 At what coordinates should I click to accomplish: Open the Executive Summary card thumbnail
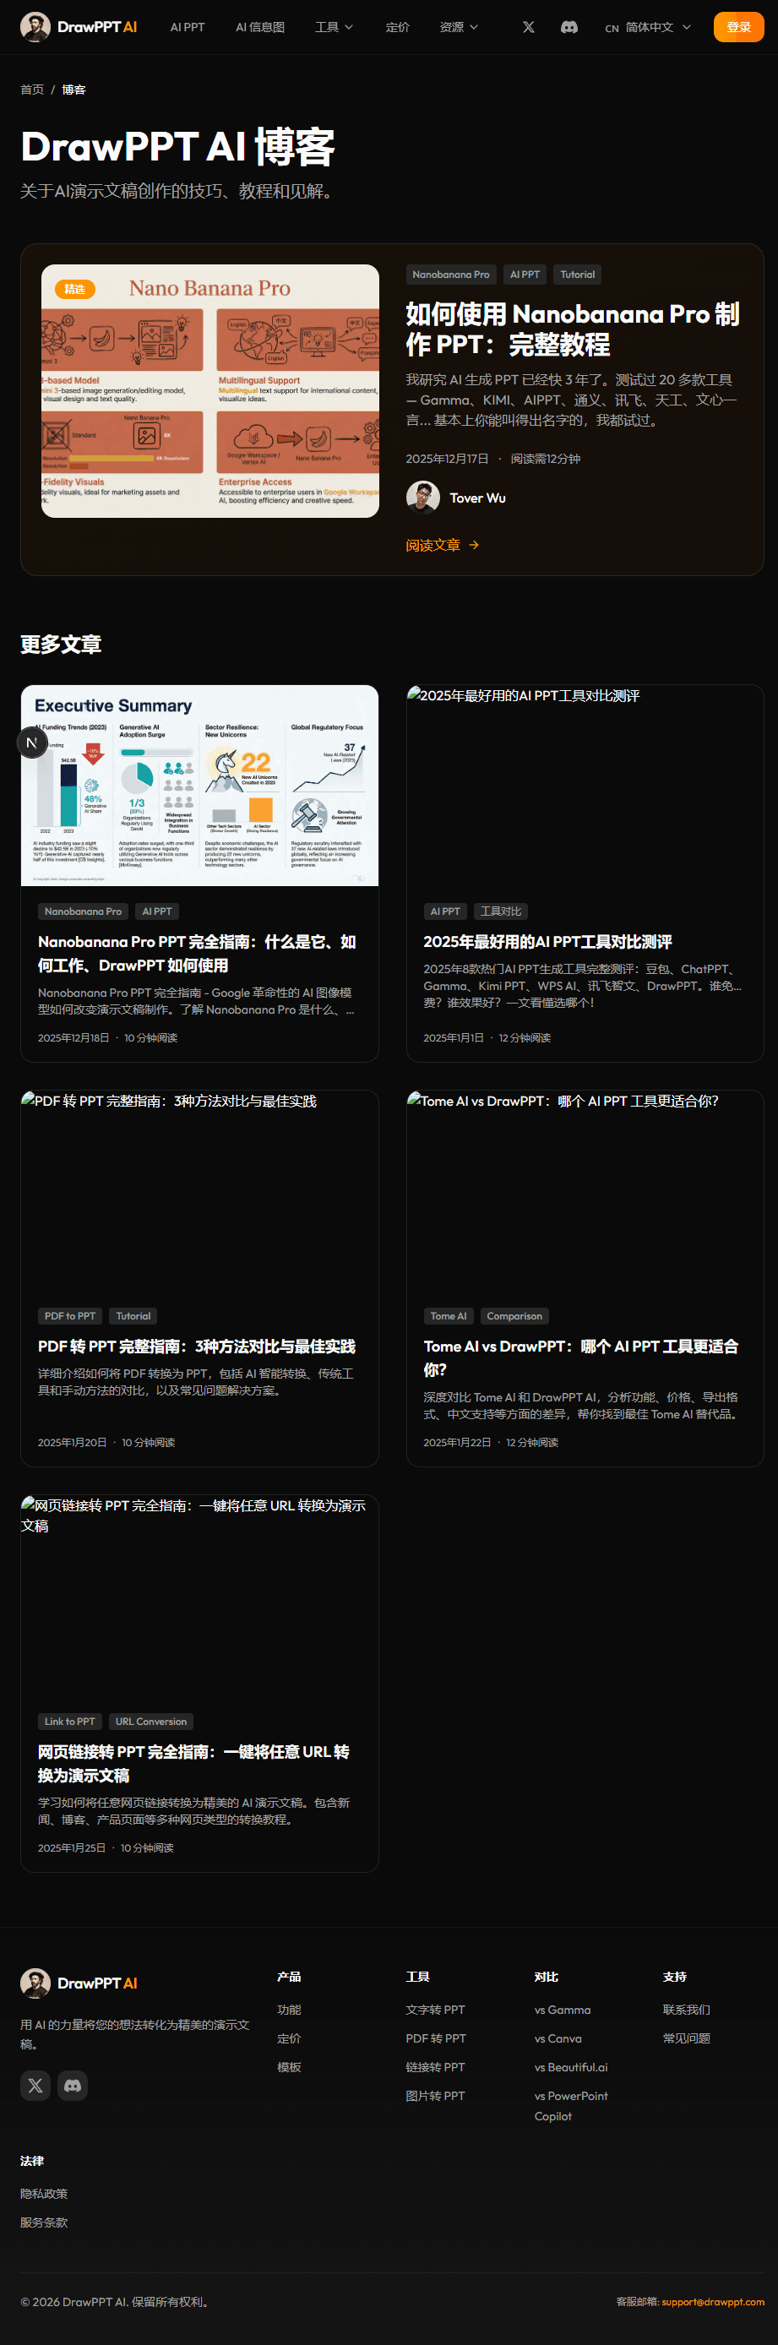tap(199, 785)
